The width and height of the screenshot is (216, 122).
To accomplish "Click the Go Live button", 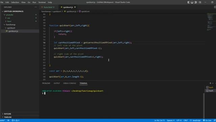I will [207, 121].
